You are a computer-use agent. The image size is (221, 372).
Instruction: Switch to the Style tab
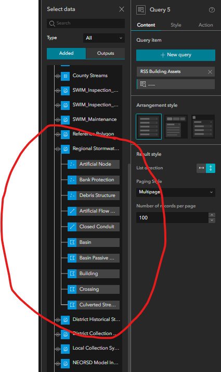(x=176, y=25)
